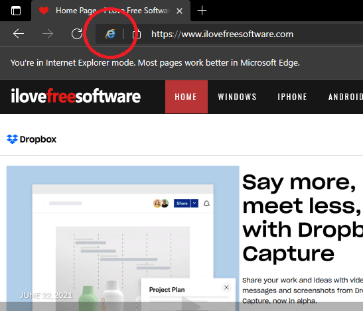Click the Project Plan title text
Viewport: 363px width, 311px height.
coord(167,290)
